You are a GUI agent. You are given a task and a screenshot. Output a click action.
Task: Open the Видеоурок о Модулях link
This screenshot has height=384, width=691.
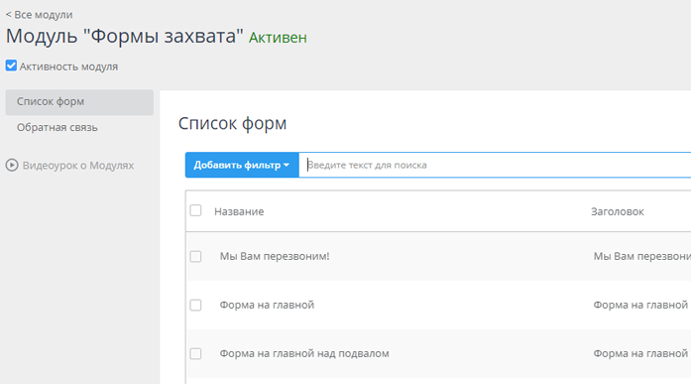tap(78, 166)
